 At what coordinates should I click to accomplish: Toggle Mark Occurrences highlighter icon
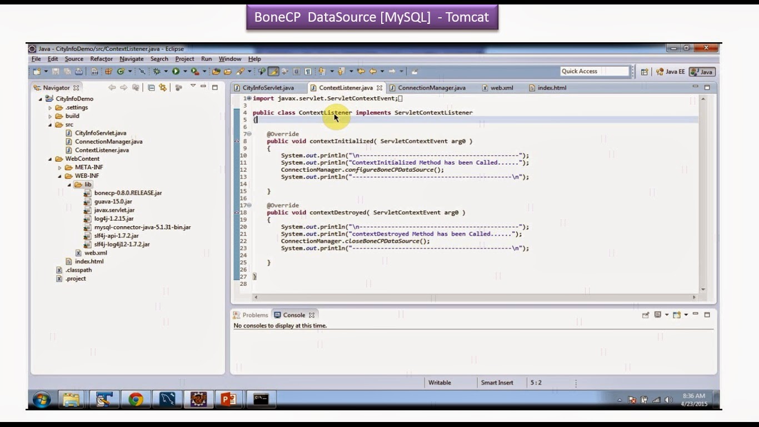click(x=274, y=71)
